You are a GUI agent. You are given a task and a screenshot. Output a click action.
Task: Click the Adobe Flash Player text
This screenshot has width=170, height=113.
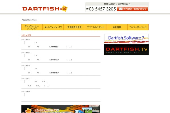(x=29, y=20)
